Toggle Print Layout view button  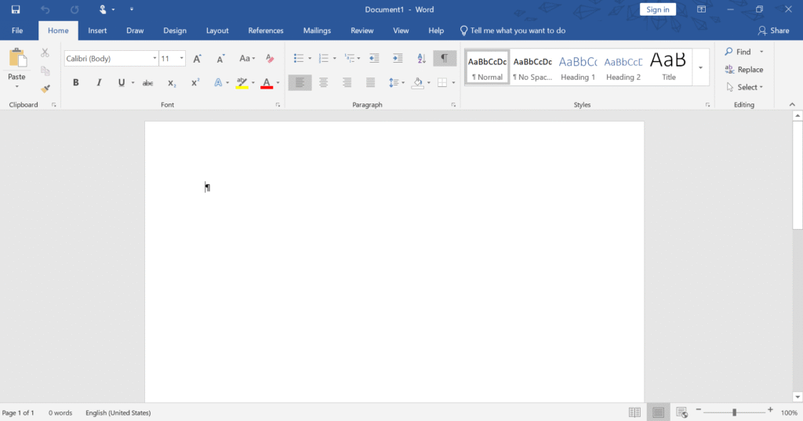[x=658, y=412]
